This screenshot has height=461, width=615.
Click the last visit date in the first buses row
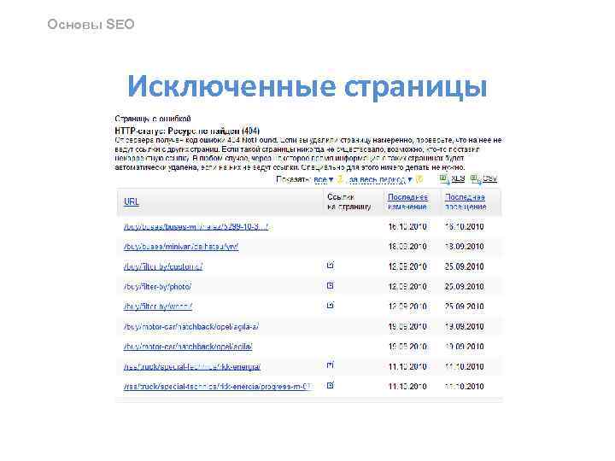click(x=464, y=226)
